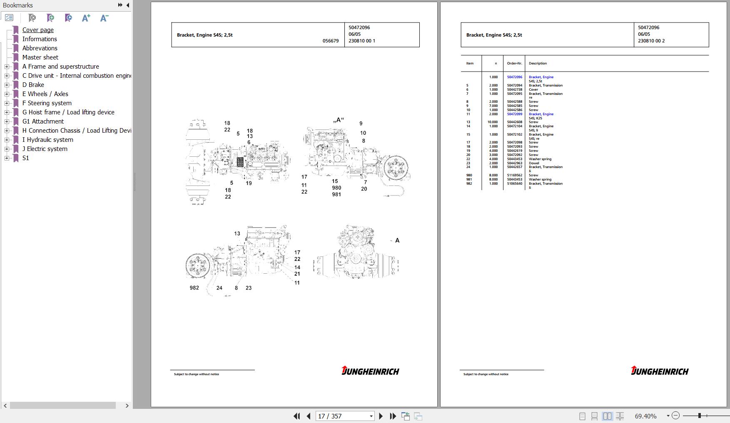Expand the J Electric system bookmark
This screenshot has height=423, width=730.
[x=7, y=149]
